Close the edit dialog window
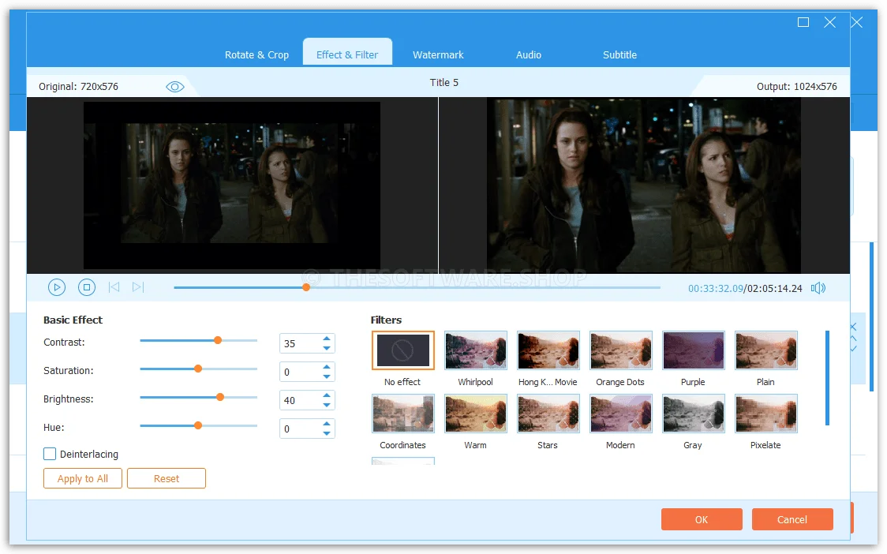Screen dimensions: 887x554 (x=830, y=22)
